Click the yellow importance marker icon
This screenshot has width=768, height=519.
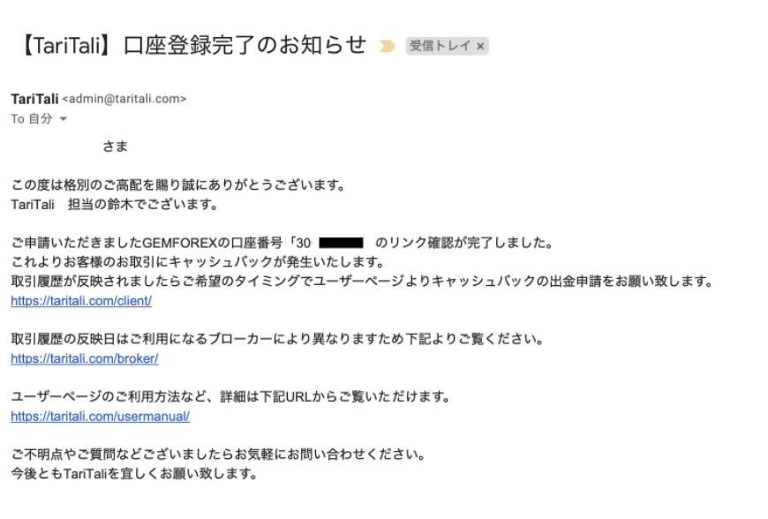click(387, 46)
